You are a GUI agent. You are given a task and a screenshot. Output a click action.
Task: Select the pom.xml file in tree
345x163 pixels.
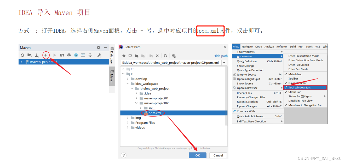pos(154,113)
